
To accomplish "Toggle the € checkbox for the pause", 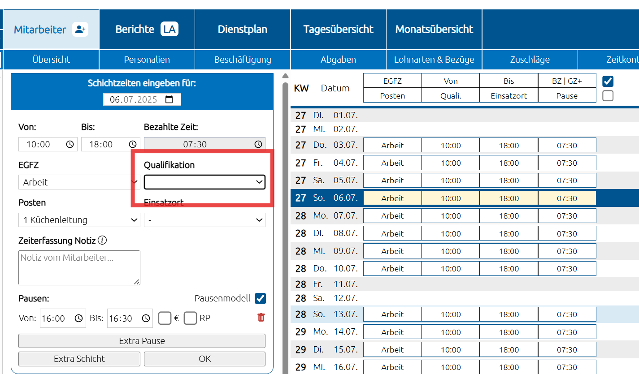I will (165, 318).
